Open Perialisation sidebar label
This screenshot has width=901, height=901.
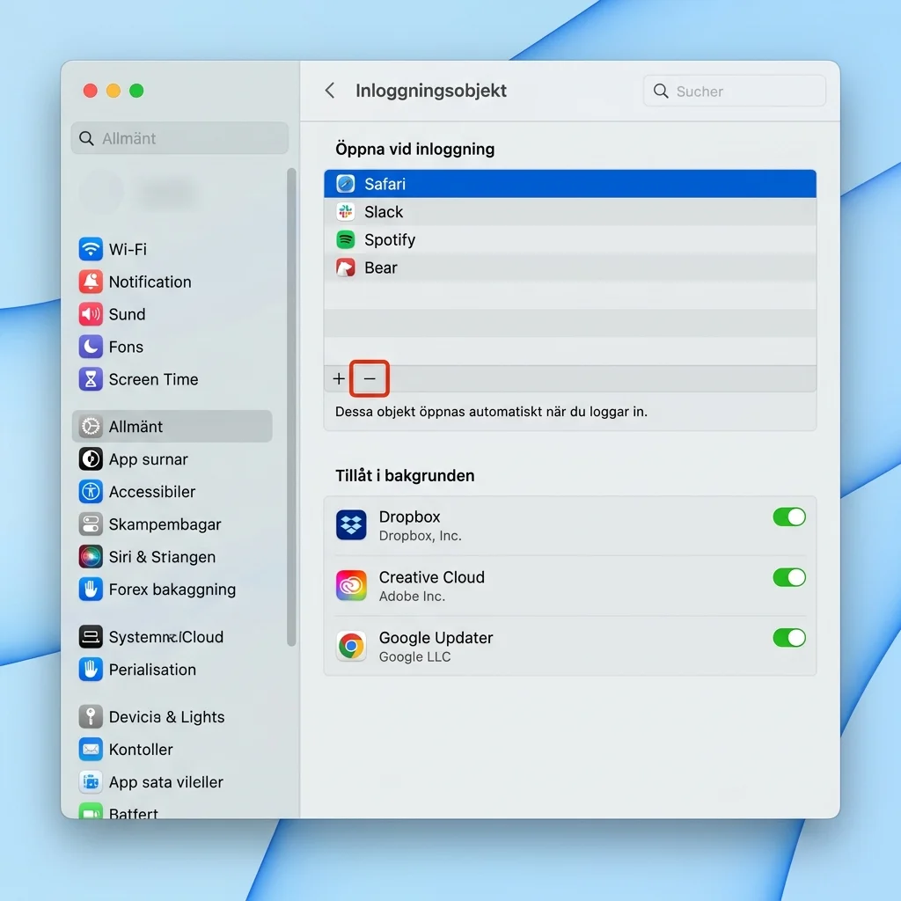pyautogui.click(x=152, y=670)
